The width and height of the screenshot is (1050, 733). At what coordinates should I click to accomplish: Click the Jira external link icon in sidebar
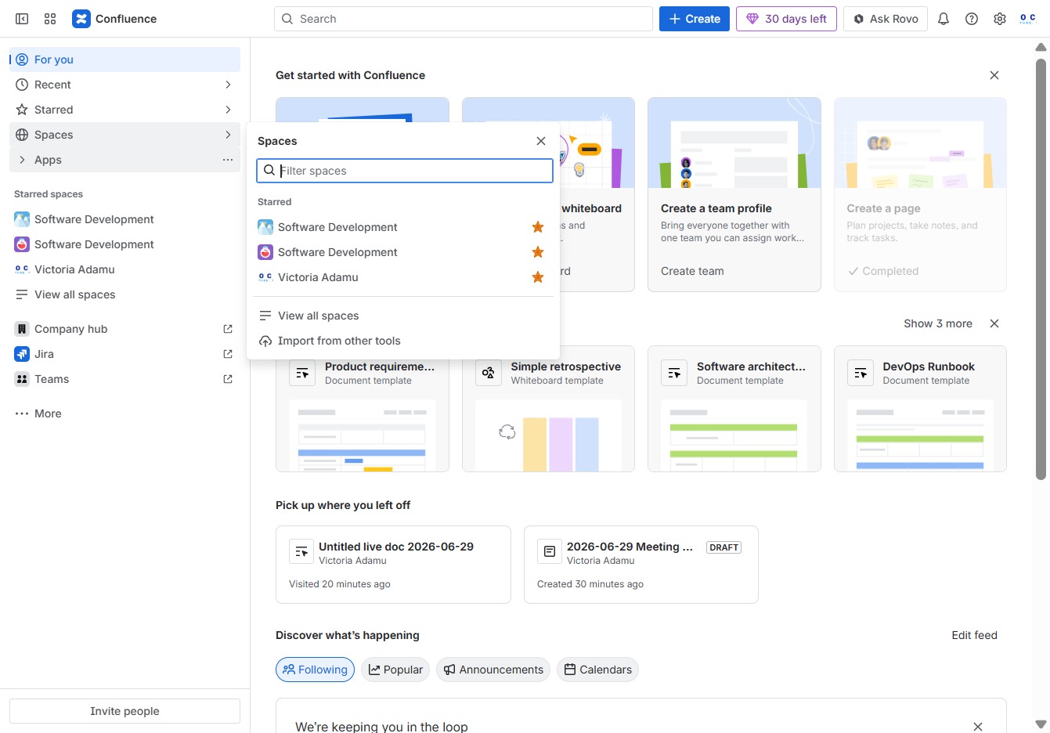(x=228, y=354)
